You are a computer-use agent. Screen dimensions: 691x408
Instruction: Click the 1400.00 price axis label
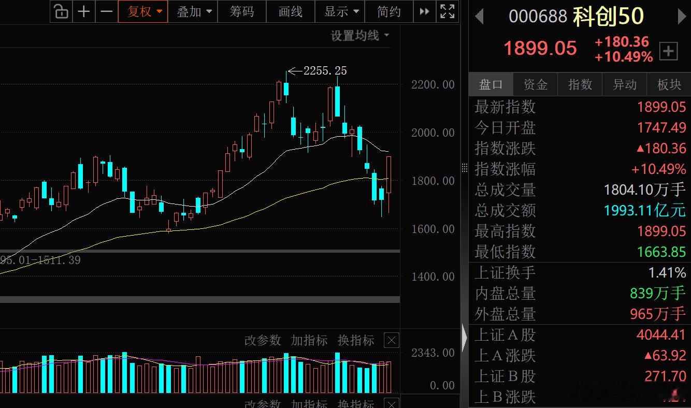coord(433,276)
